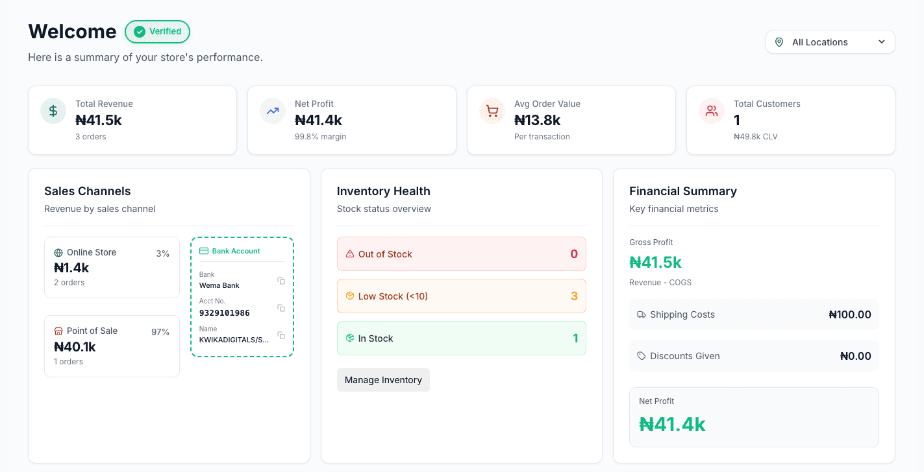The height and width of the screenshot is (472, 924).
Task: Click the ₦49.8k CLV text
Action: [x=755, y=137]
